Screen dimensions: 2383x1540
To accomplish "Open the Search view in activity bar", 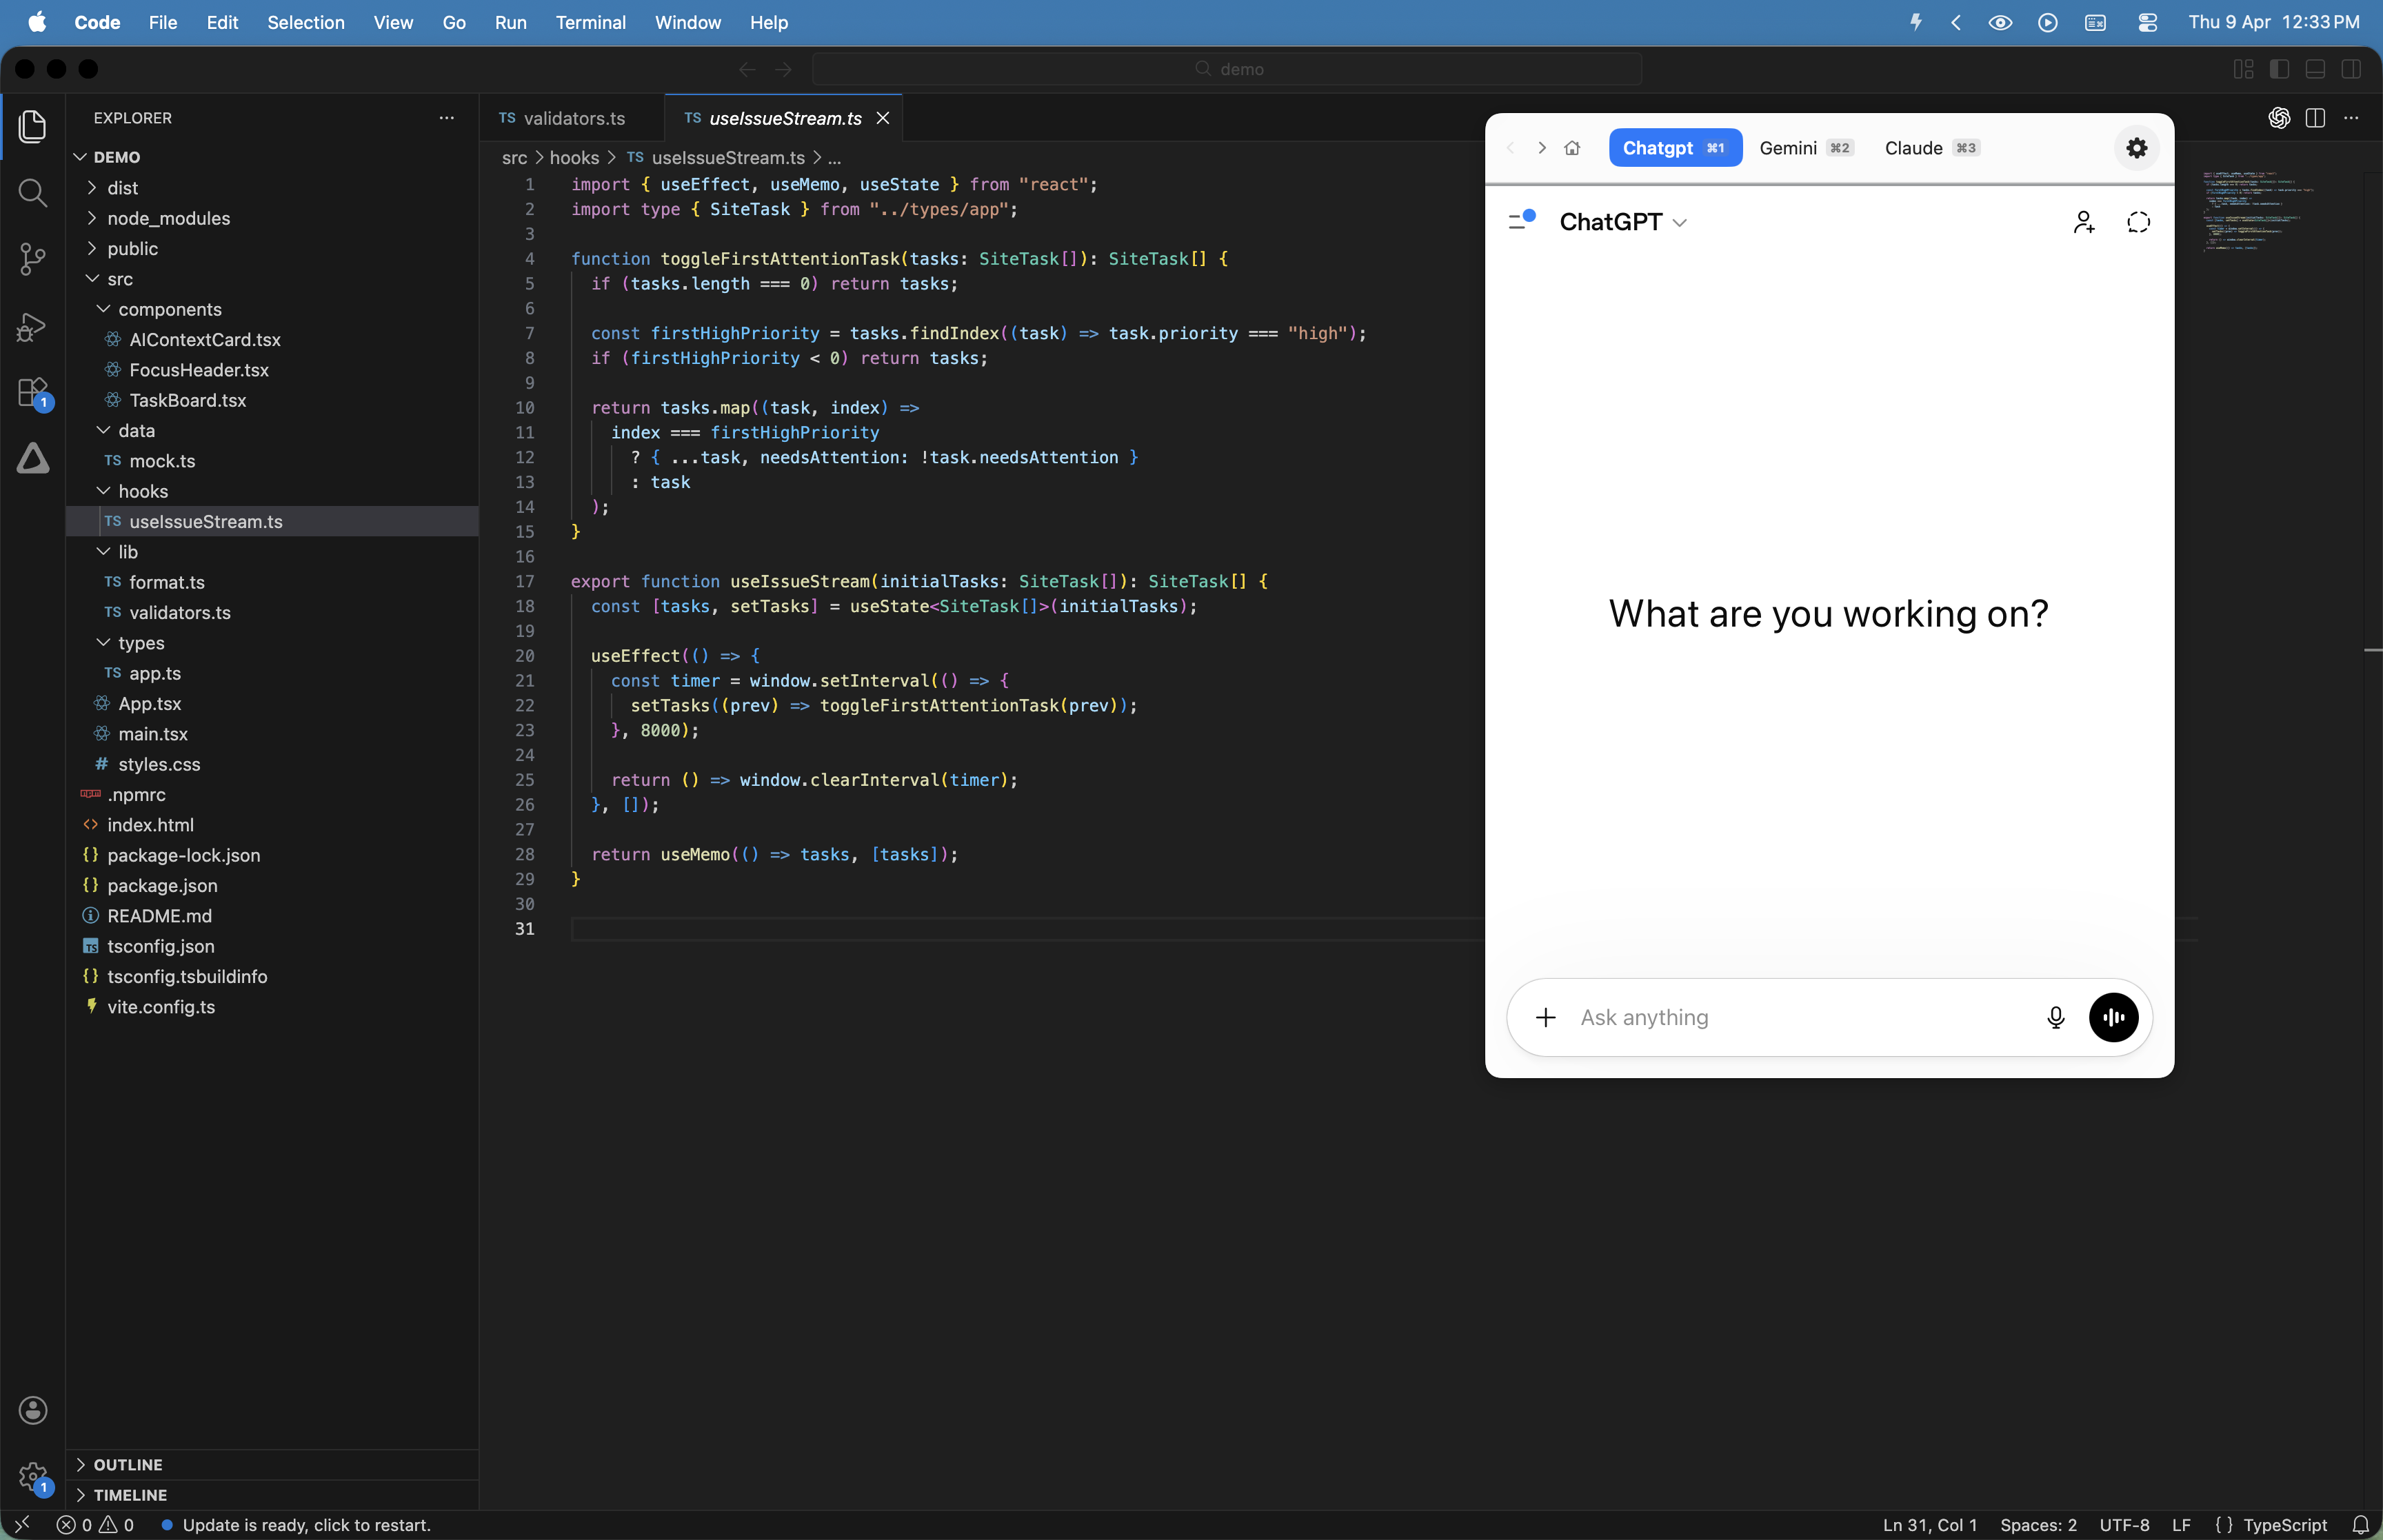I will (32, 193).
